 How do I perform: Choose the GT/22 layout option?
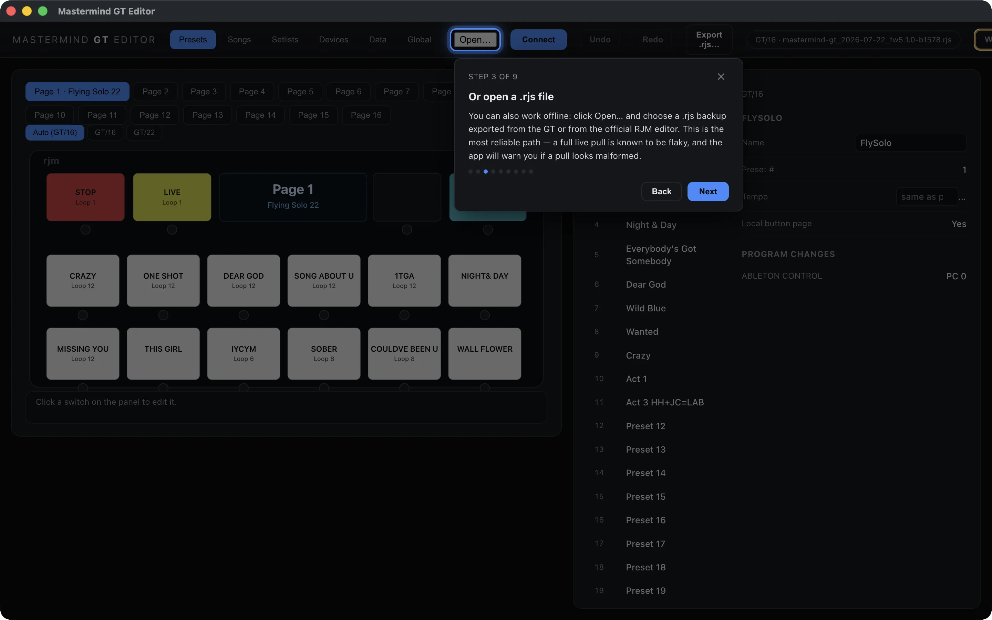[144, 133]
